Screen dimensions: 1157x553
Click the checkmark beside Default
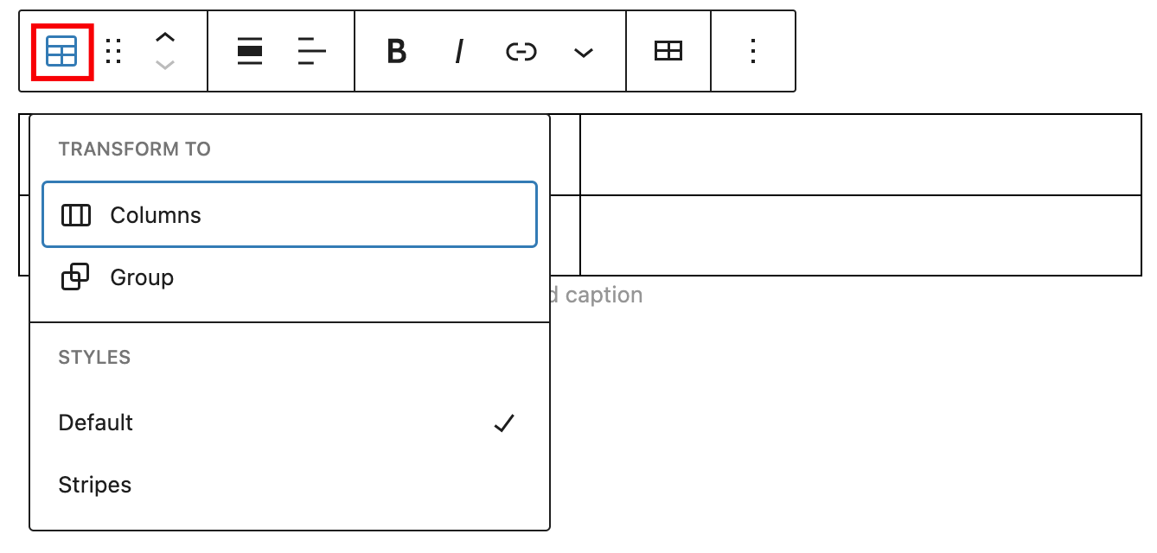[504, 423]
